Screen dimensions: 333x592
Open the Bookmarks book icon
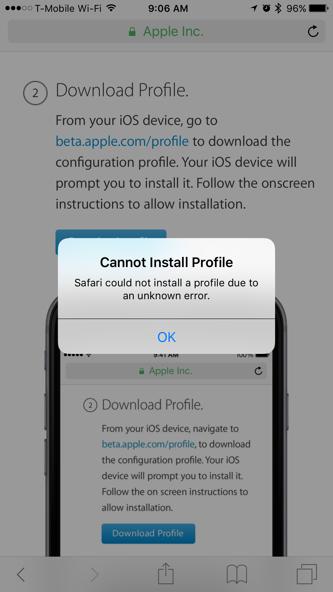237,574
